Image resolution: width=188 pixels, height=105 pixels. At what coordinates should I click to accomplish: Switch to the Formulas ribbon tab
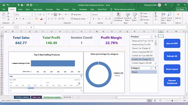(49, 9)
